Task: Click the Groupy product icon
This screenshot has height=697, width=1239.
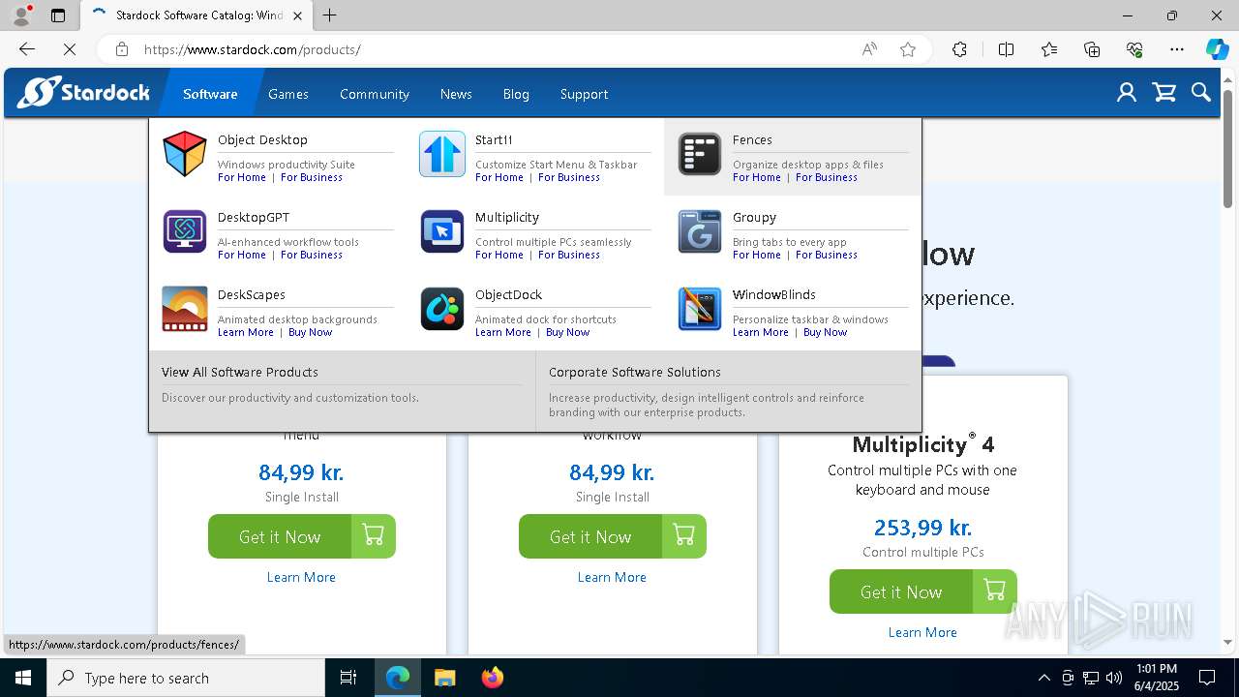Action: pos(699,231)
